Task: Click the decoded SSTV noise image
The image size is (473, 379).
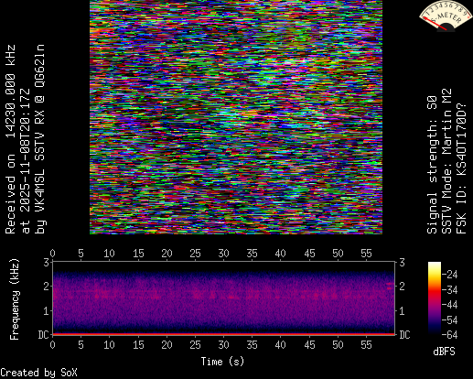Action: 236,117
